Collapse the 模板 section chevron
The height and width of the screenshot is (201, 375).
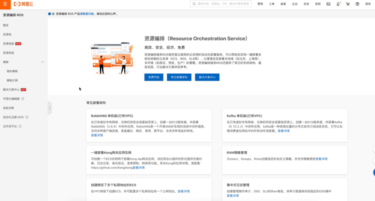pyautogui.click(x=43, y=62)
